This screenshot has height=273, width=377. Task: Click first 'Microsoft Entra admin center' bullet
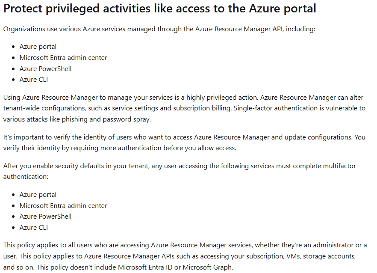coord(63,57)
